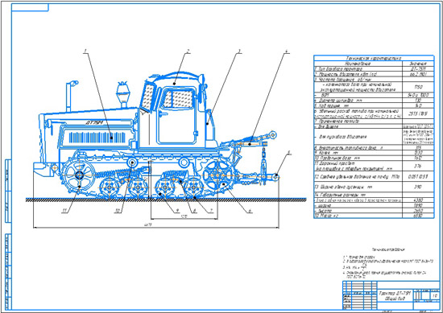Click callout number 10 under the track
443x313 pixels.
[118, 211]
